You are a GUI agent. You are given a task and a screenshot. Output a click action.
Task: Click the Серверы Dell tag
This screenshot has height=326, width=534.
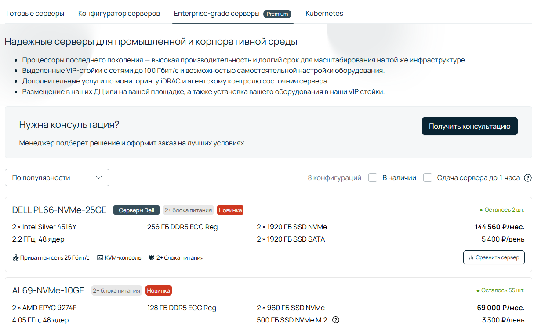coord(136,210)
